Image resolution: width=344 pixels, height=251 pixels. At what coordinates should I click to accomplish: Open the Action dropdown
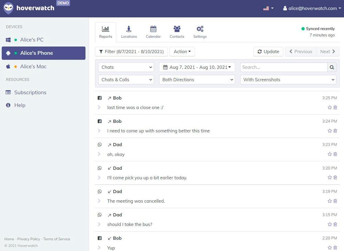[182, 51]
